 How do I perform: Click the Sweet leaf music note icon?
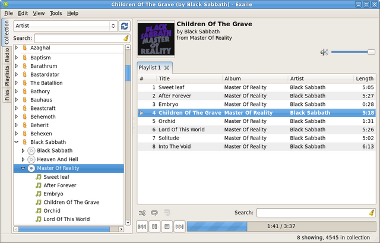click(38, 177)
